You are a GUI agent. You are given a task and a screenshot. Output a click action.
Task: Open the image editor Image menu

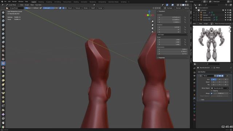pos(206,24)
